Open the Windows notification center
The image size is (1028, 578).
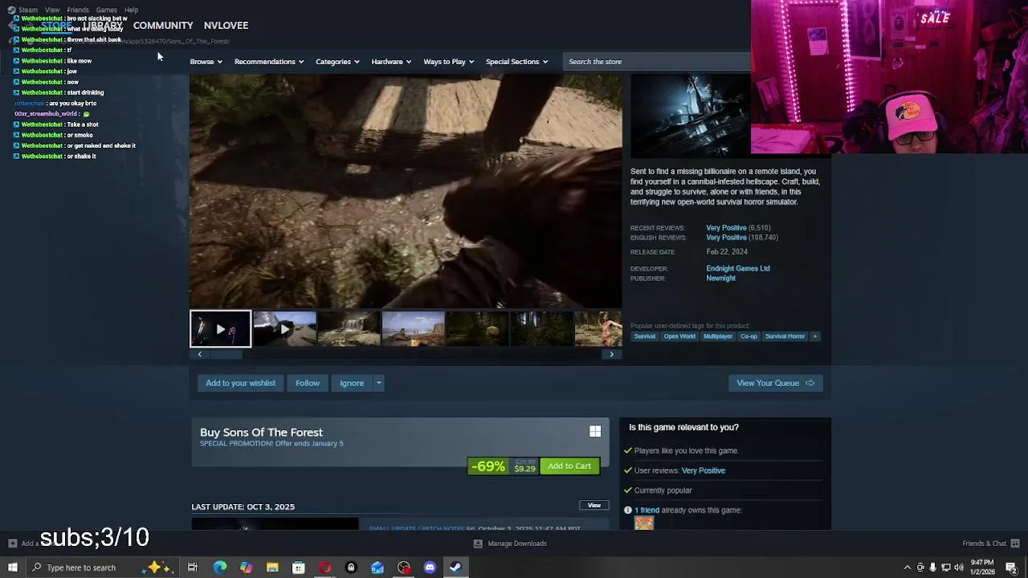pyautogui.click(x=1011, y=568)
